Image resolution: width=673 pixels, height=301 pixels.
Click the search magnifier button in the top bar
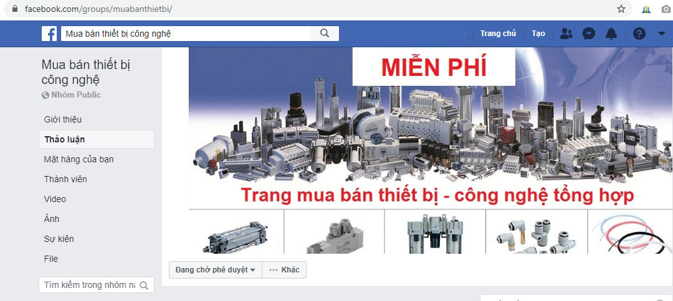(x=325, y=34)
